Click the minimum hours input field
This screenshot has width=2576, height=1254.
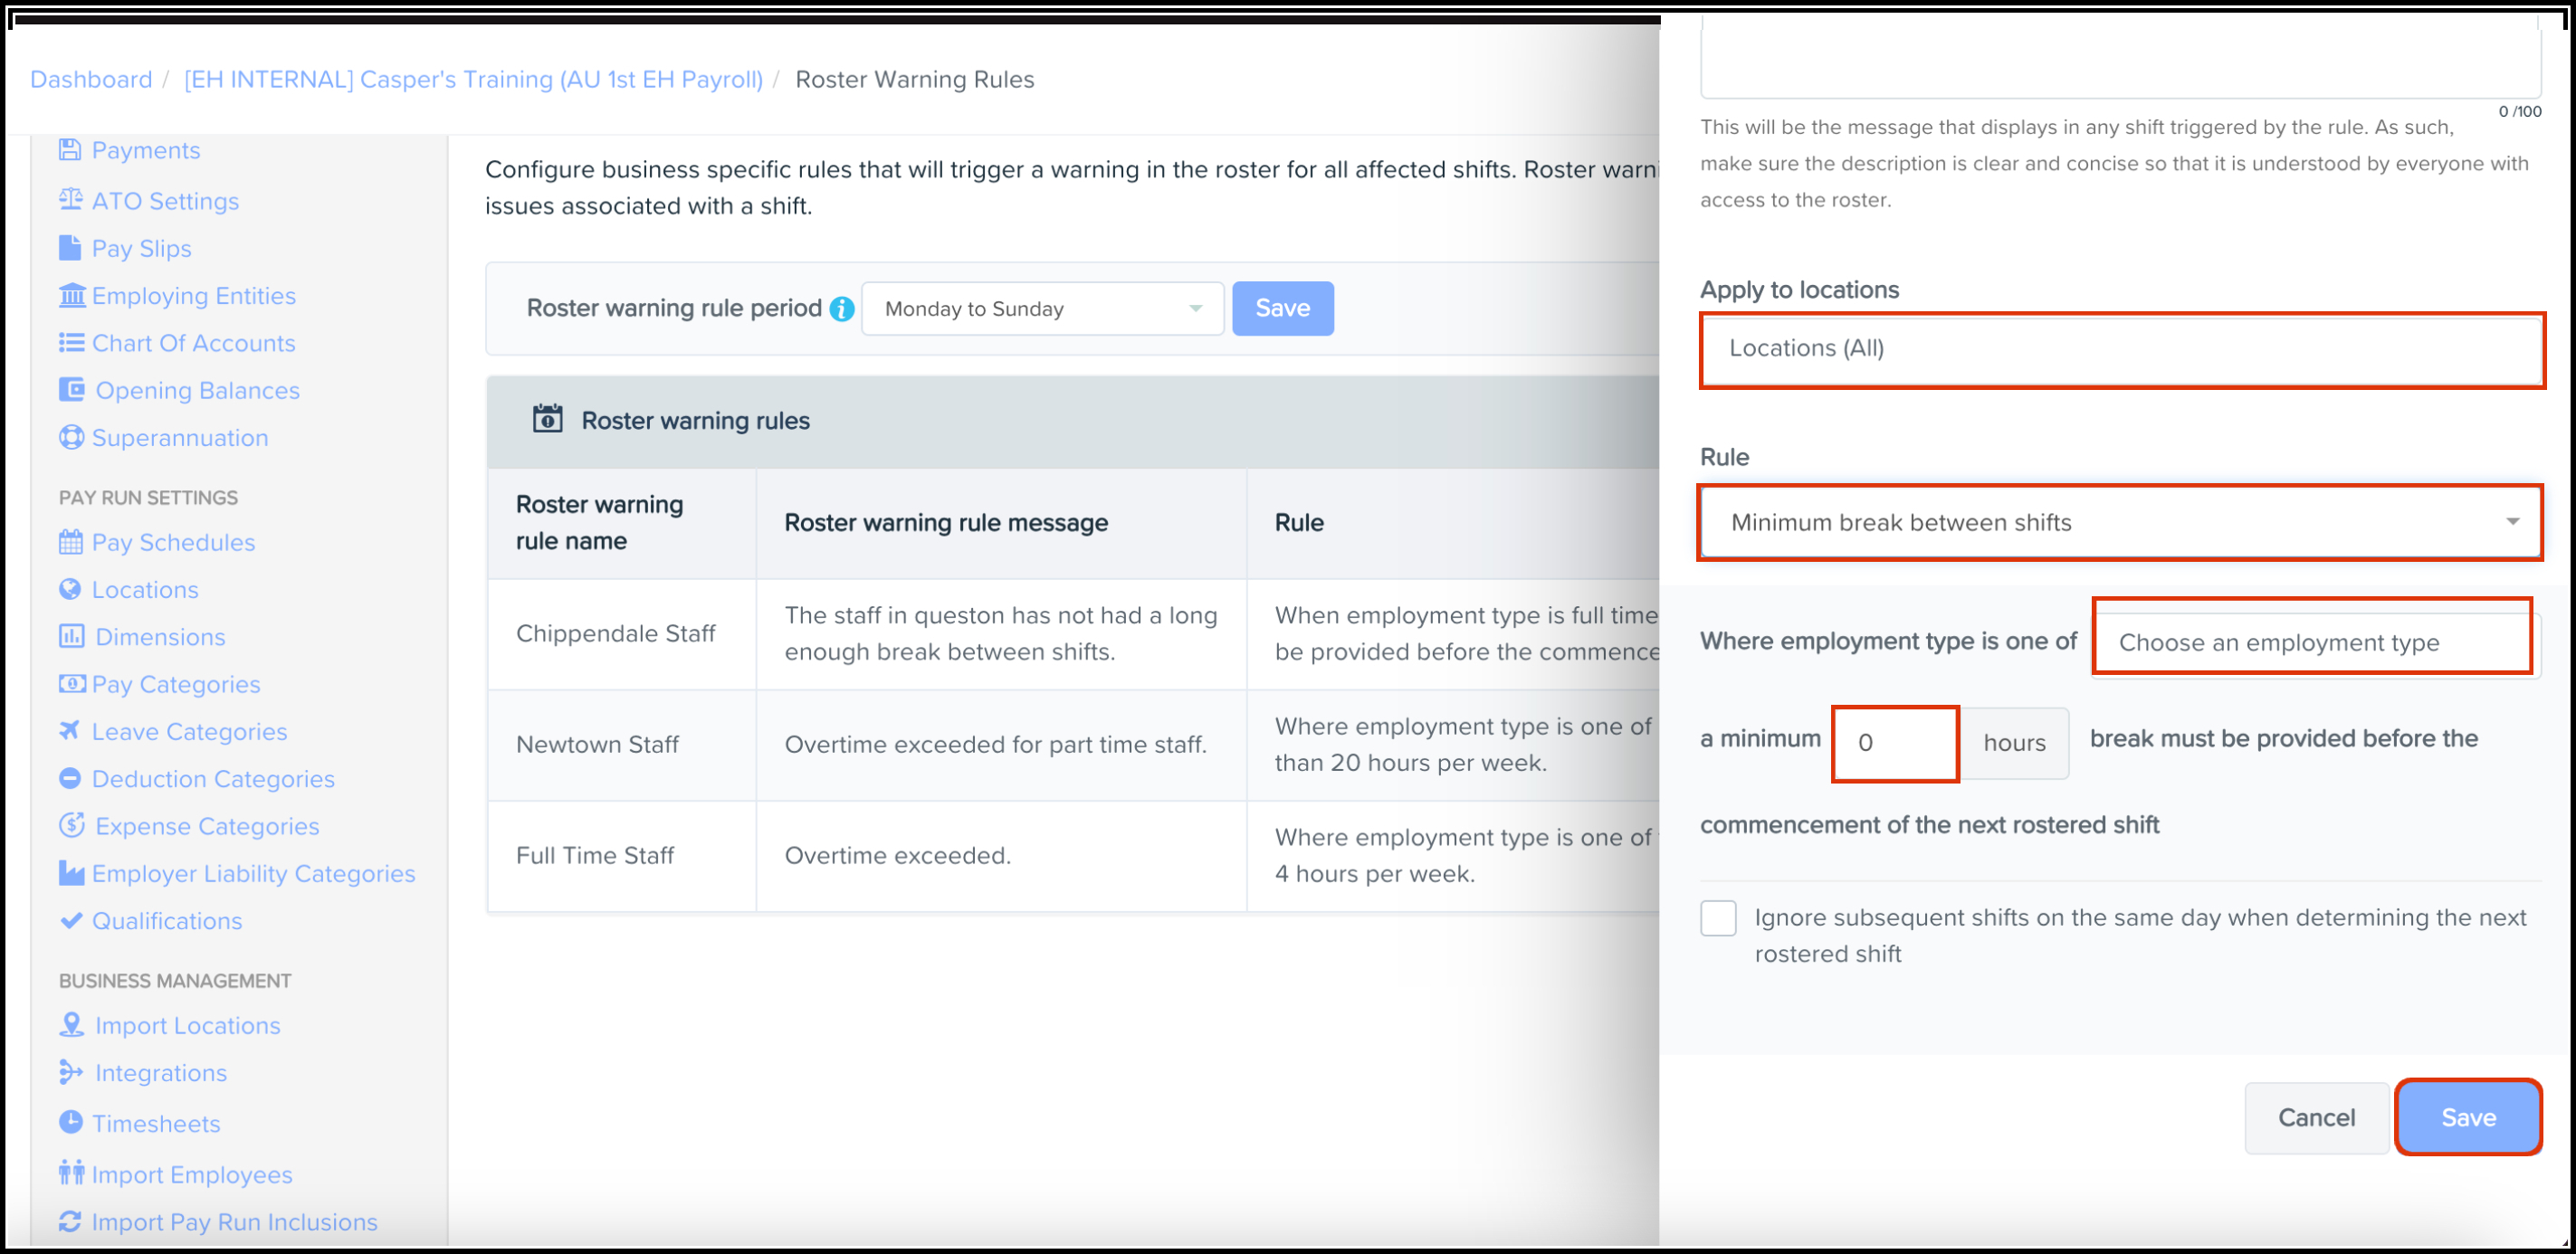[1894, 743]
